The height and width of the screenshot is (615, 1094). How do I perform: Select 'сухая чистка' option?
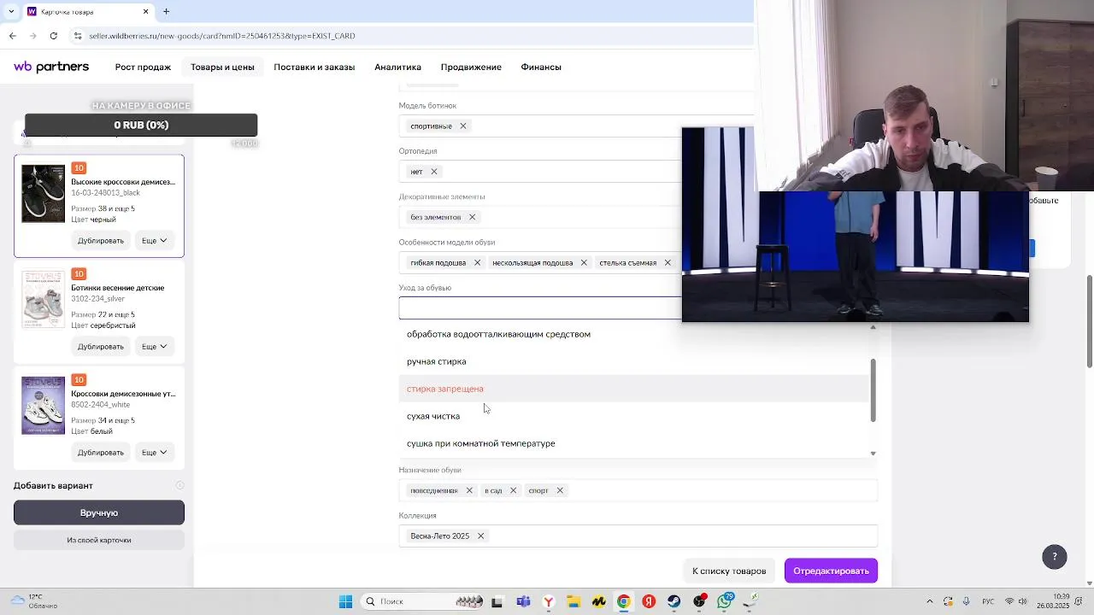(633, 416)
